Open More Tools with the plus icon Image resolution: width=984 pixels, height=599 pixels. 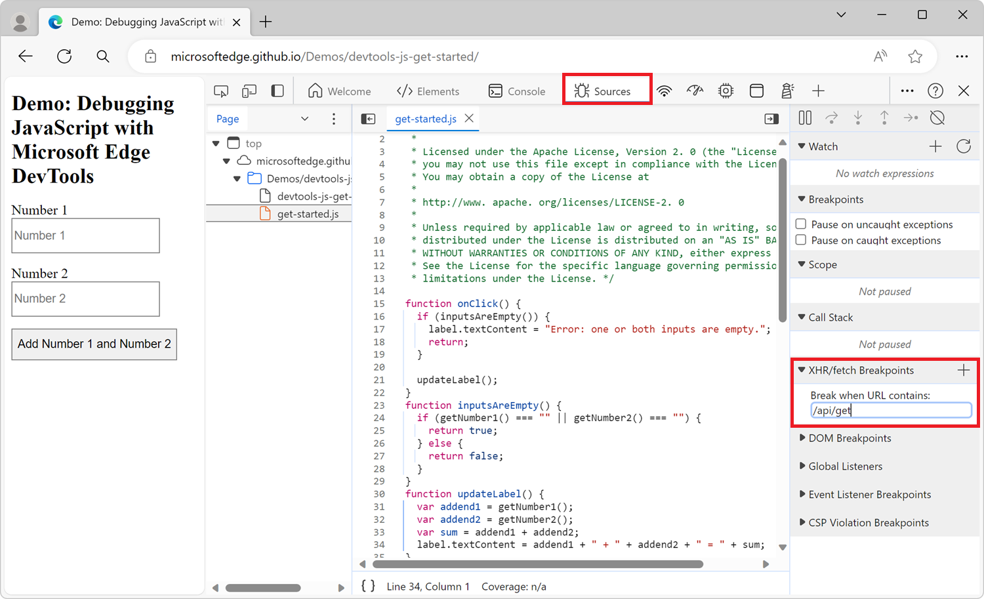pos(818,91)
